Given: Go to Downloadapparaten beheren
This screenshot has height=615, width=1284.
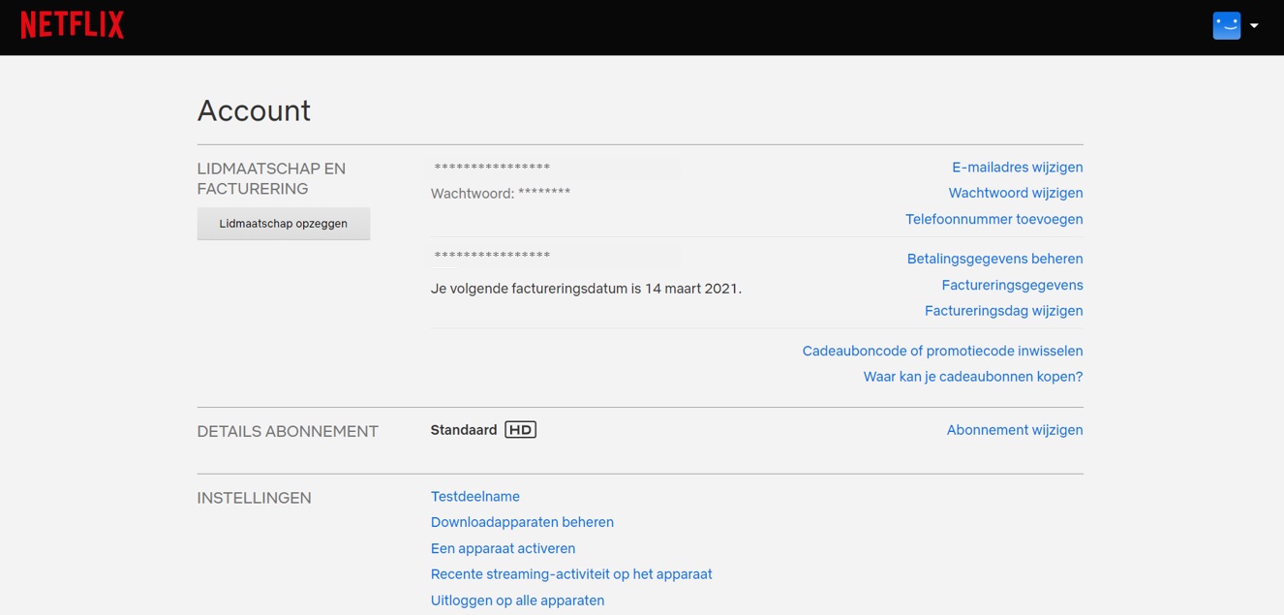Looking at the screenshot, I should pyautogui.click(x=522, y=522).
